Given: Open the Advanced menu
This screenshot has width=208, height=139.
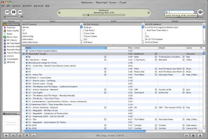Looking at the screenshot, I should click(x=39, y=6).
